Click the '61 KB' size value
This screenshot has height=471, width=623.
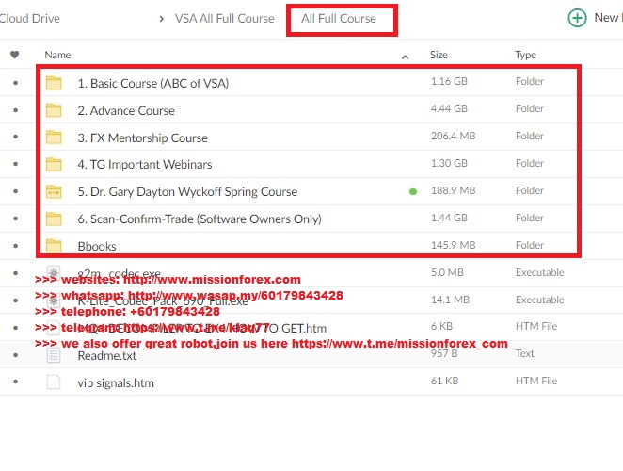click(x=444, y=381)
